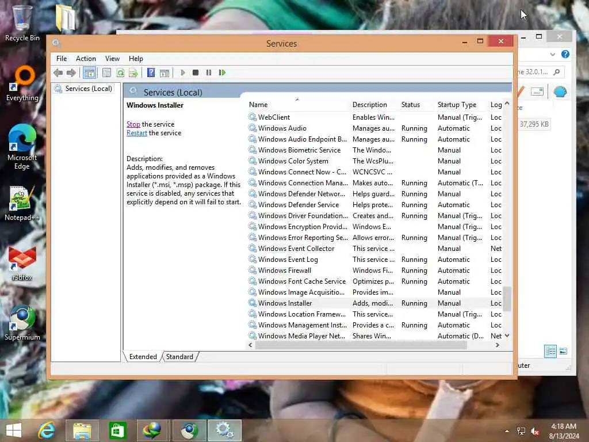Click the Pause Service toolbar icon

point(208,73)
